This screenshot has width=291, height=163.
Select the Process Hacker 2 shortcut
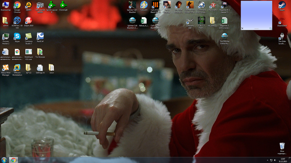[6, 37]
